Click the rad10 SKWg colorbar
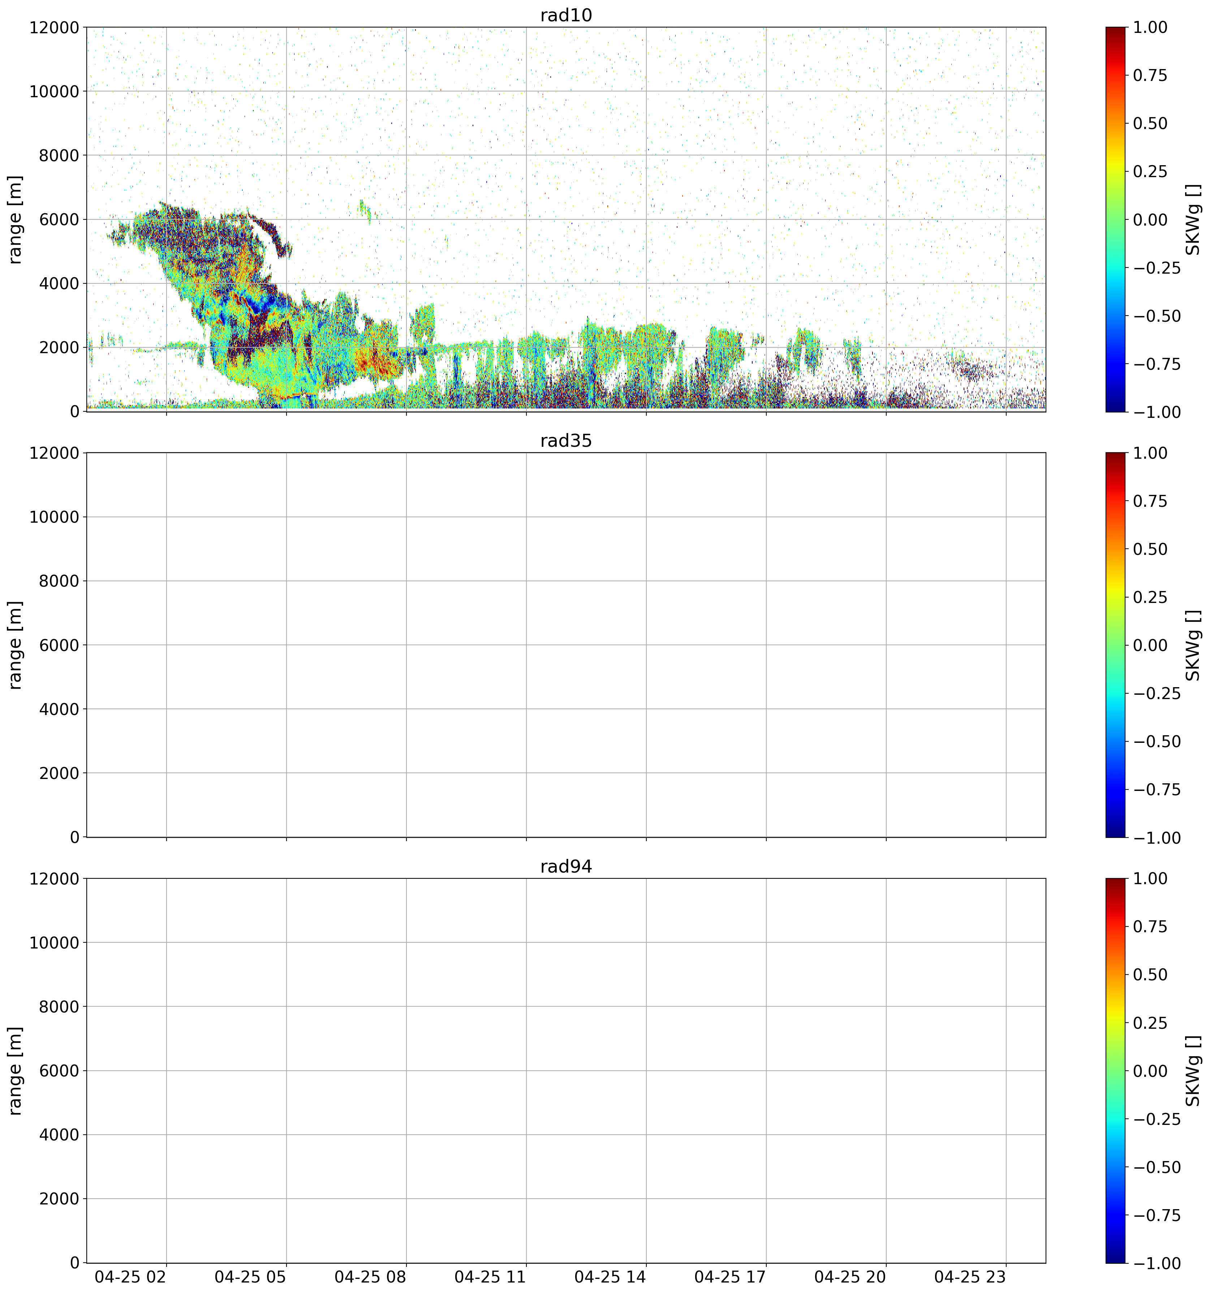Image resolution: width=1210 pixels, height=1293 pixels. click(1115, 219)
